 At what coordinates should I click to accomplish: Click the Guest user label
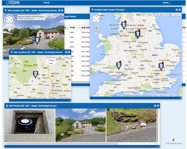pyautogui.click(x=46, y=3)
